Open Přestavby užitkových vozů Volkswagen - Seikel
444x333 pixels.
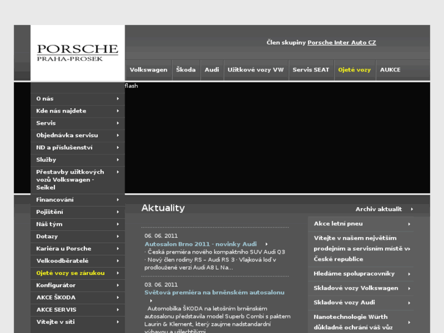tap(78, 180)
